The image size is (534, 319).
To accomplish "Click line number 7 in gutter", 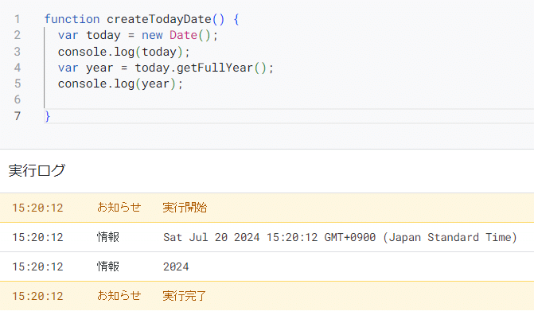I will click(x=17, y=116).
